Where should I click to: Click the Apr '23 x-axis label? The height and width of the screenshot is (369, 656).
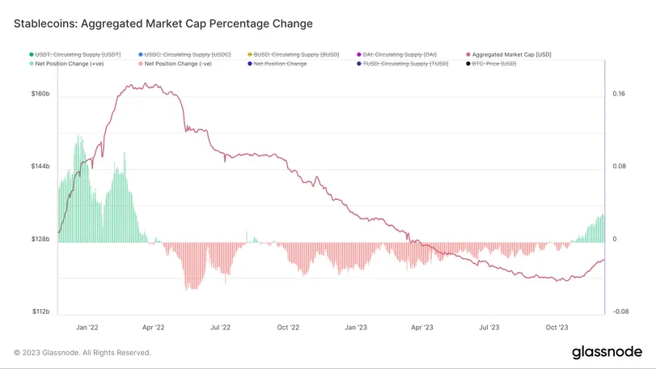coord(422,328)
